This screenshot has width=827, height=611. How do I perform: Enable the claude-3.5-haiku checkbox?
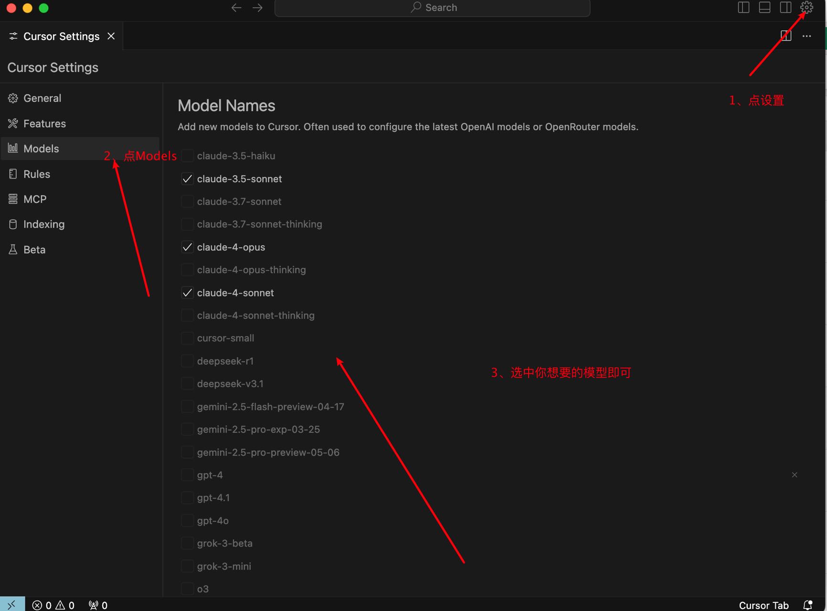point(187,156)
